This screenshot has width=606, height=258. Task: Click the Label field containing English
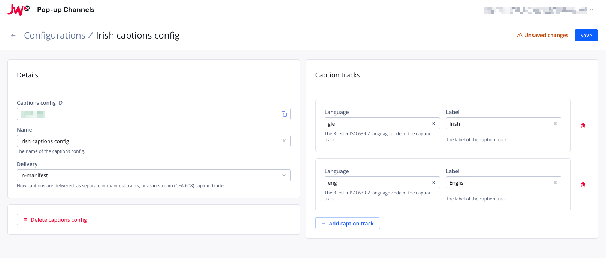click(x=503, y=182)
